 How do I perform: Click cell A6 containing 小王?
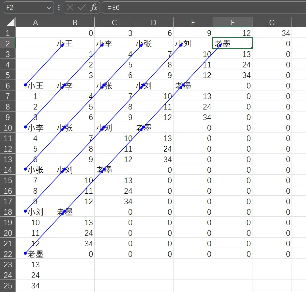(35, 85)
